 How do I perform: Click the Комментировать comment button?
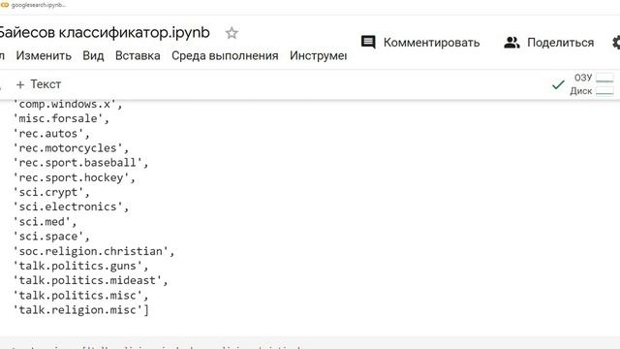pyautogui.click(x=420, y=43)
